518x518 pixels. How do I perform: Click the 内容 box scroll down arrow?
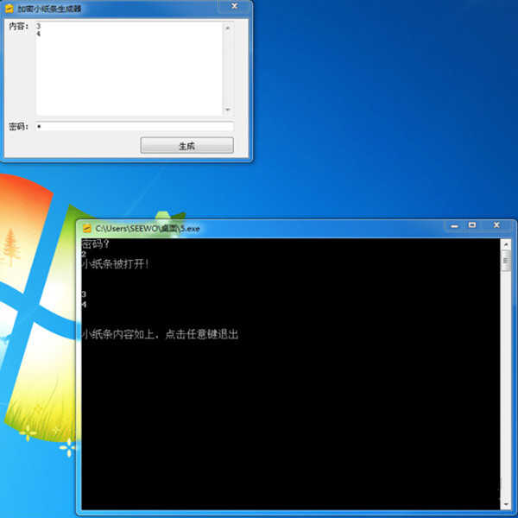click(228, 110)
